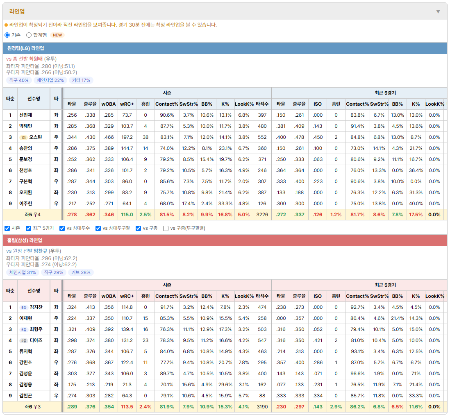Toggle the 최근 5경기 checkbox
Viewport: 450px width, 417px height.
(28, 228)
